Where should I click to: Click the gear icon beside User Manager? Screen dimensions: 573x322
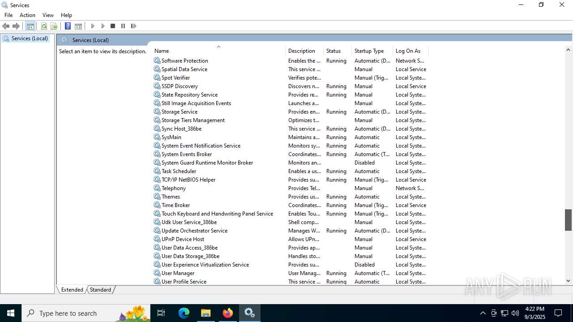point(157,273)
